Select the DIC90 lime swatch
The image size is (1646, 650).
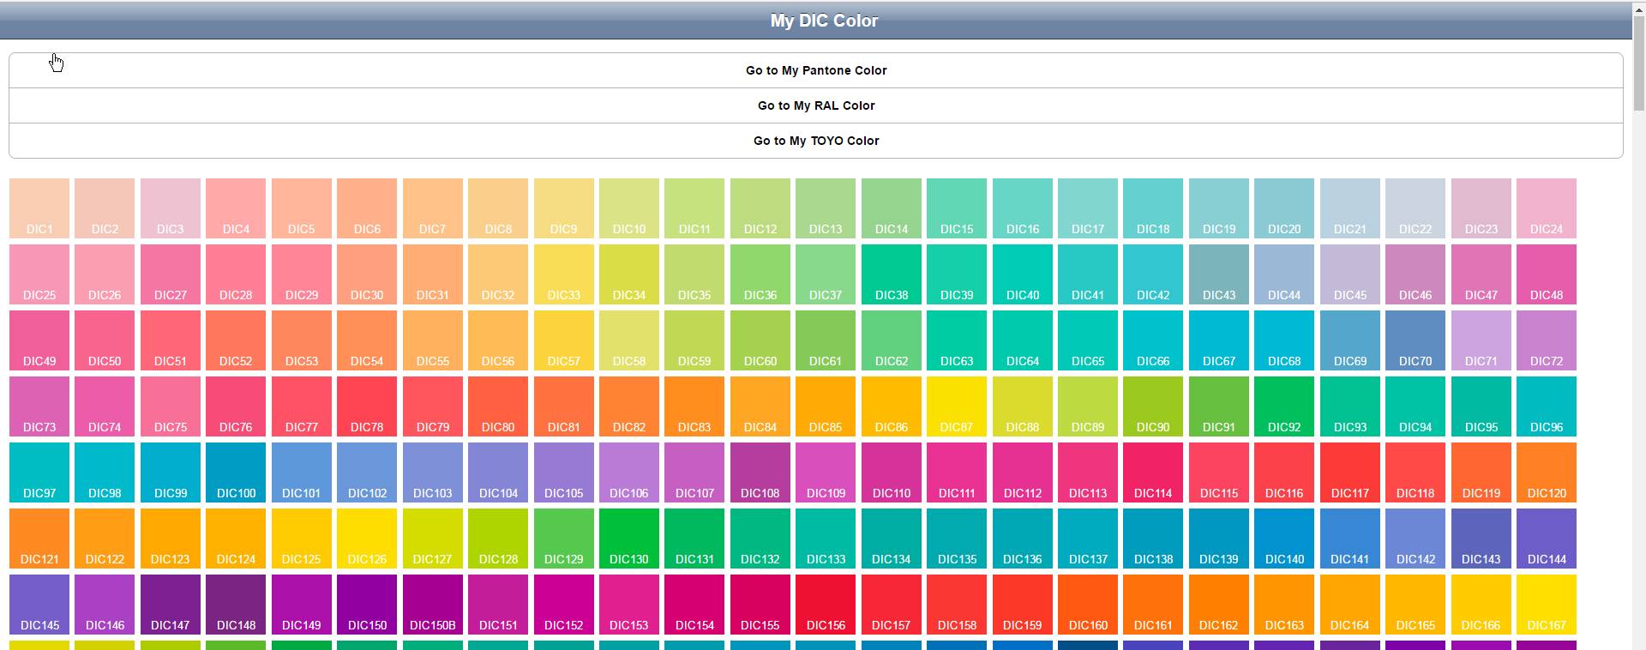coord(1153,406)
